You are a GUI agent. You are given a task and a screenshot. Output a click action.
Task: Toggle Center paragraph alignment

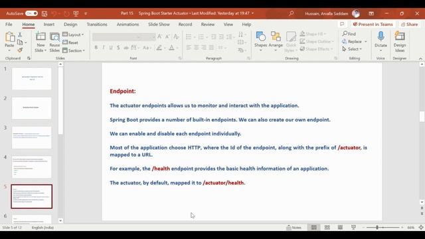(x=197, y=48)
